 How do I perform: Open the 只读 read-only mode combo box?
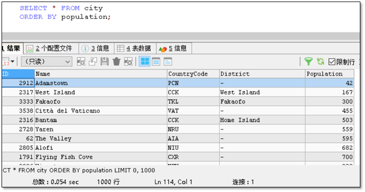tap(47, 62)
